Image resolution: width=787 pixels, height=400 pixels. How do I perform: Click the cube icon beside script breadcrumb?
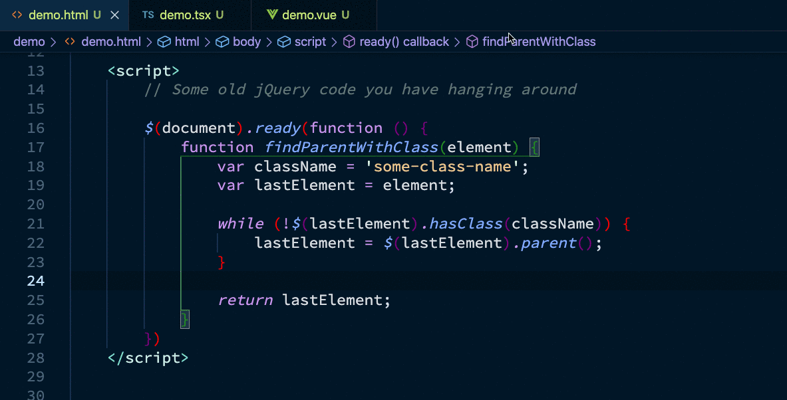pyautogui.click(x=284, y=42)
